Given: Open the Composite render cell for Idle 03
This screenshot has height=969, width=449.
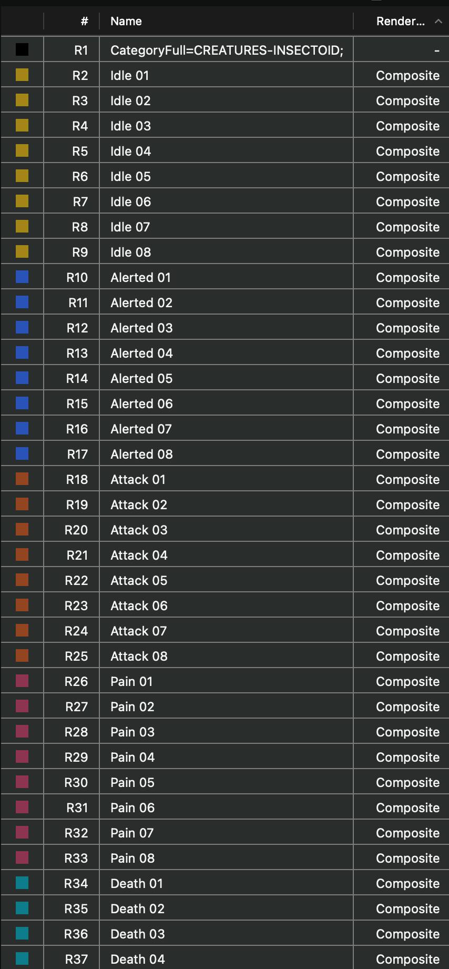Looking at the screenshot, I should tap(407, 126).
